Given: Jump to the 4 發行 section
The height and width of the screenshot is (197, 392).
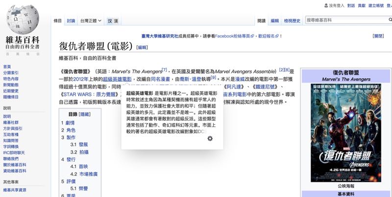Looking at the screenshot, I should click(x=68, y=159).
